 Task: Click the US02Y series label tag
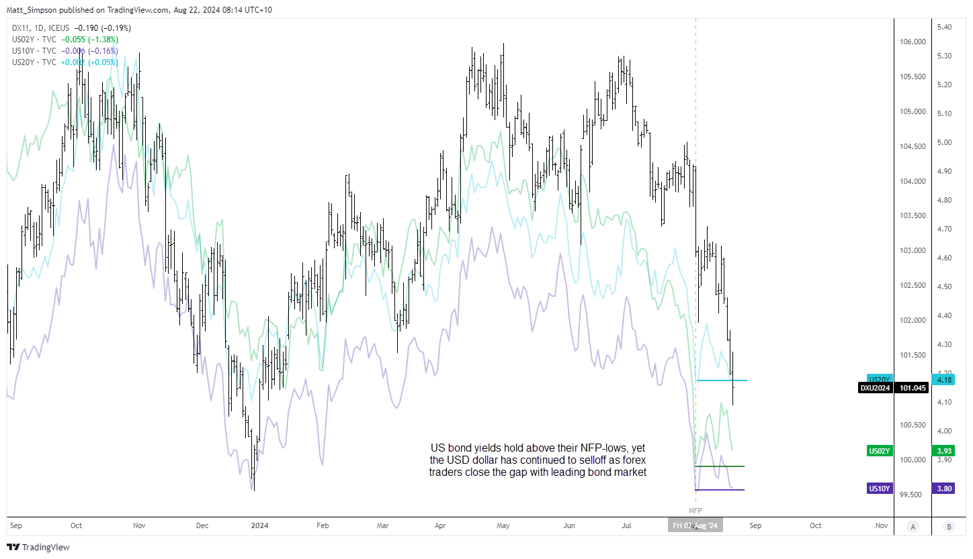tap(880, 450)
